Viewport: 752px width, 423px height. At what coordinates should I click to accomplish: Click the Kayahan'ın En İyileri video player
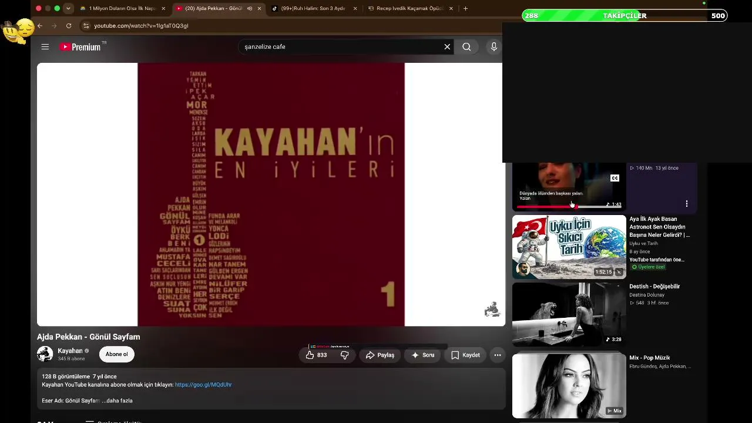coord(271,194)
